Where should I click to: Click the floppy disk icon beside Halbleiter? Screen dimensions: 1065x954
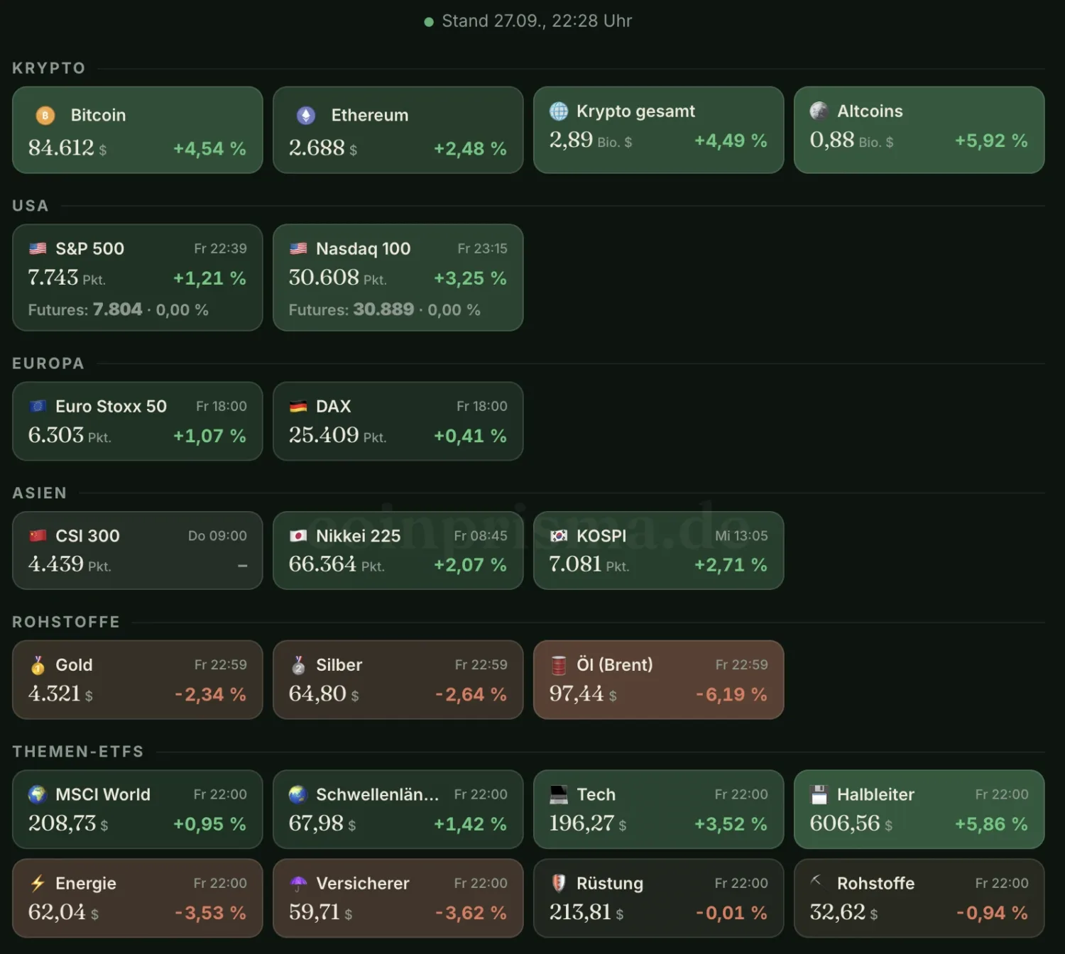tap(819, 794)
